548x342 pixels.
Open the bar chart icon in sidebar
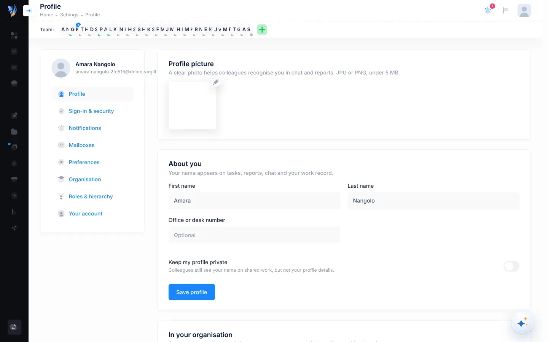coord(14,211)
